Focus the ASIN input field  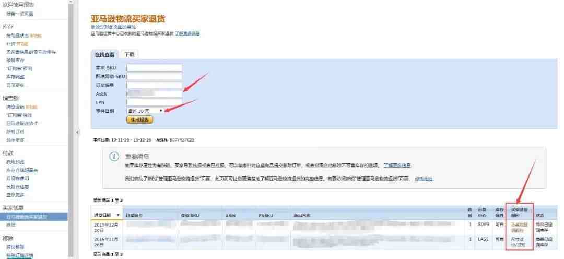pyautogui.click(x=154, y=93)
